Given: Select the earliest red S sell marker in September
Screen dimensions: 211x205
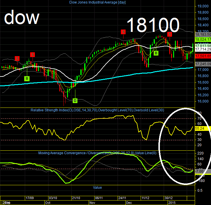Looking at the screenshot, I should pyautogui.click(x=17, y=58).
